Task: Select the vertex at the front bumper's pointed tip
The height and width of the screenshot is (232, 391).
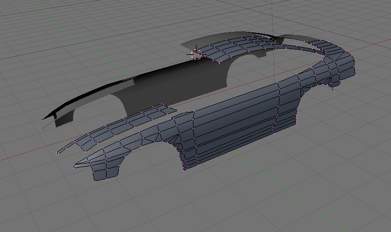Action: click(74, 168)
